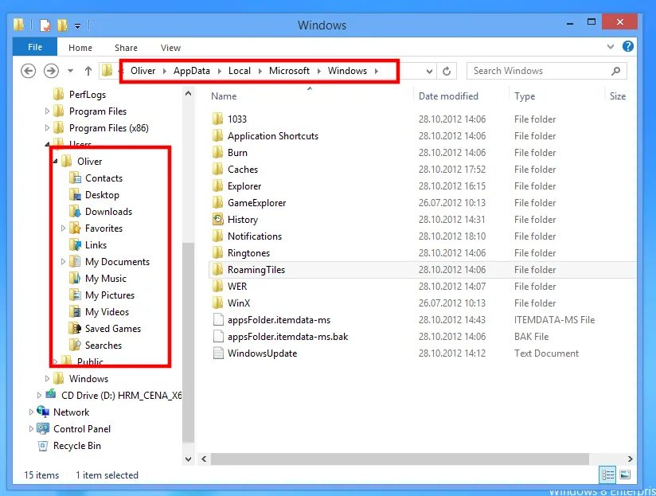Select the GameExplorer folder

[256, 203]
